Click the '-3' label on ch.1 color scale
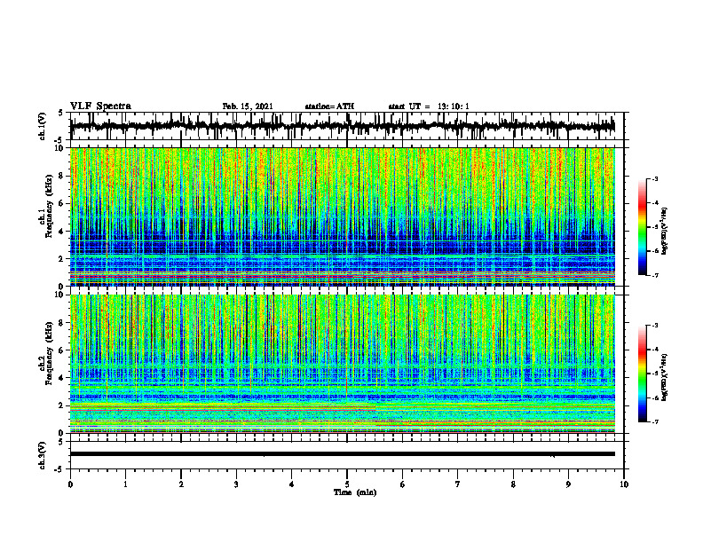This screenshot has height=543, width=703. pos(655,179)
